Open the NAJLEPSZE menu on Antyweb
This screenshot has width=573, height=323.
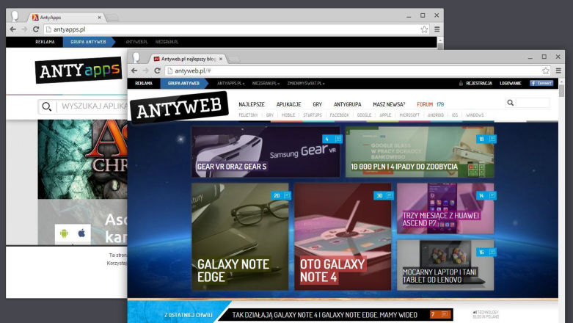(x=252, y=104)
